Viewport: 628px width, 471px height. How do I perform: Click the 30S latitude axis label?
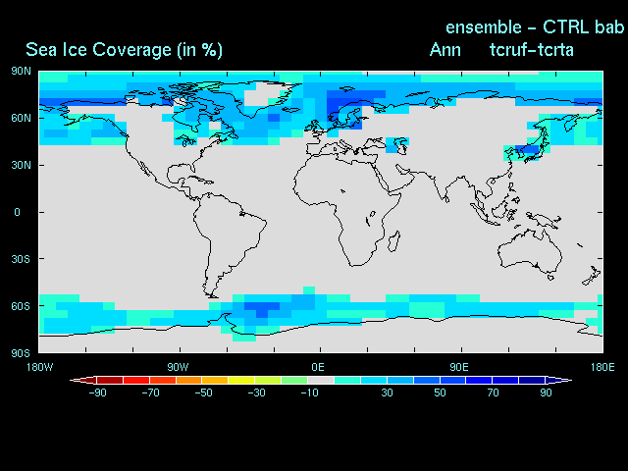[20, 259]
